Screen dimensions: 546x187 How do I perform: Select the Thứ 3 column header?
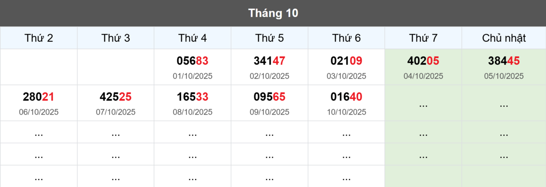[116, 38]
